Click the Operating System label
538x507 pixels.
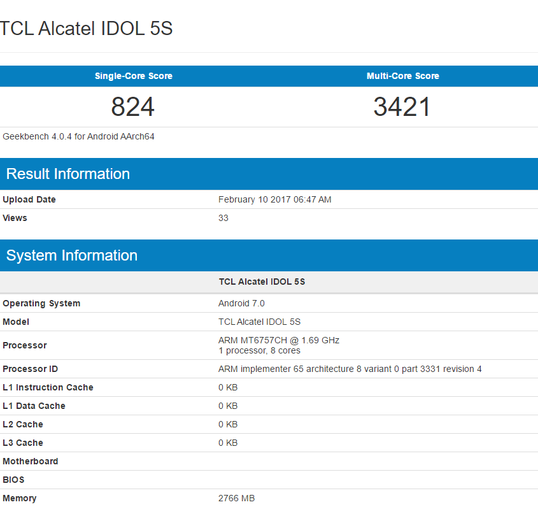tap(41, 303)
